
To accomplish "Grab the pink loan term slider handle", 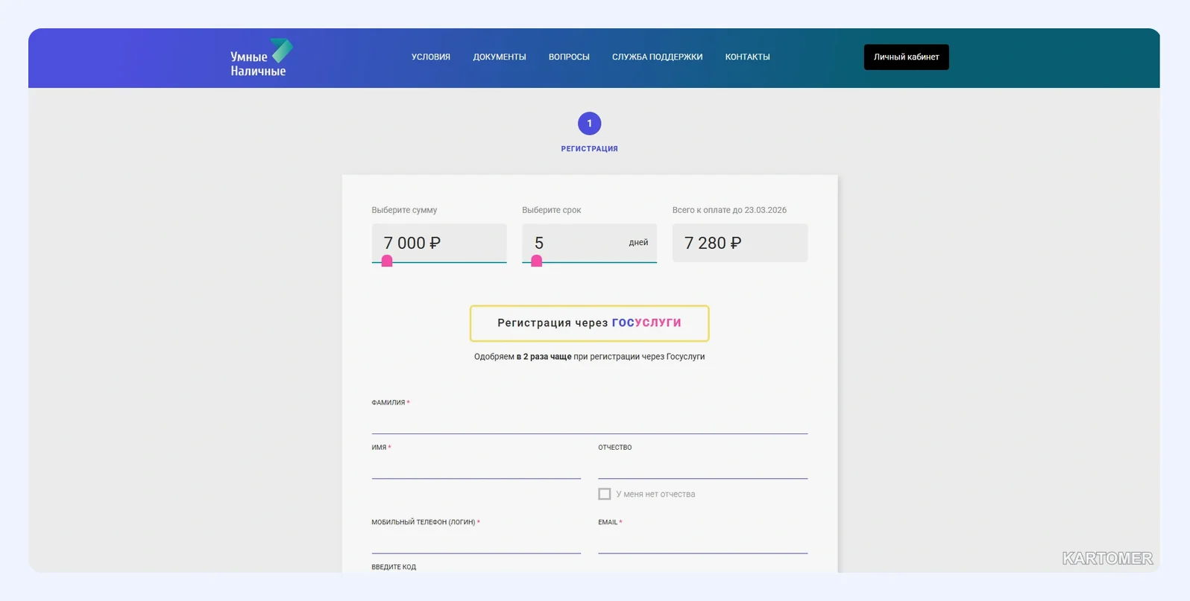I will 537,261.
